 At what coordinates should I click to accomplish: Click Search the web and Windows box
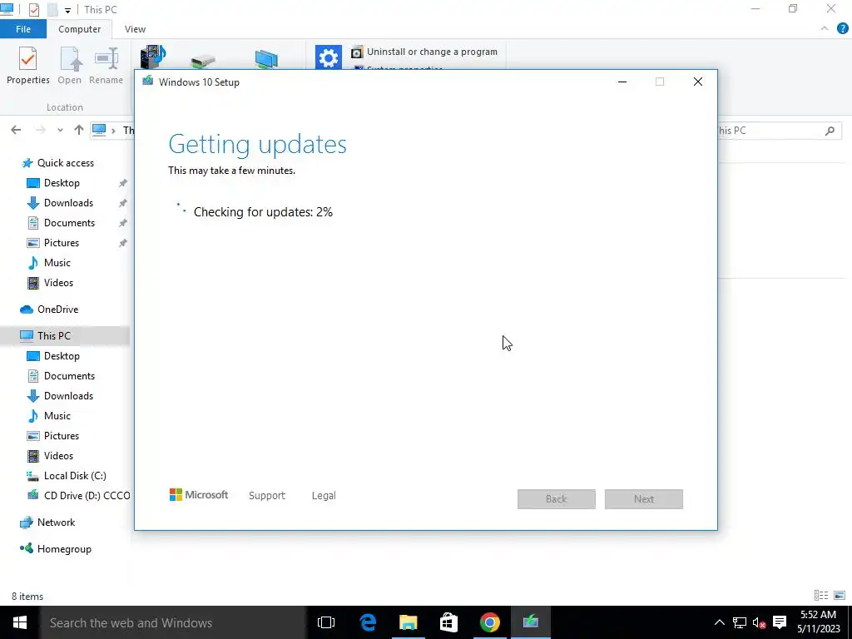coord(173,622)
